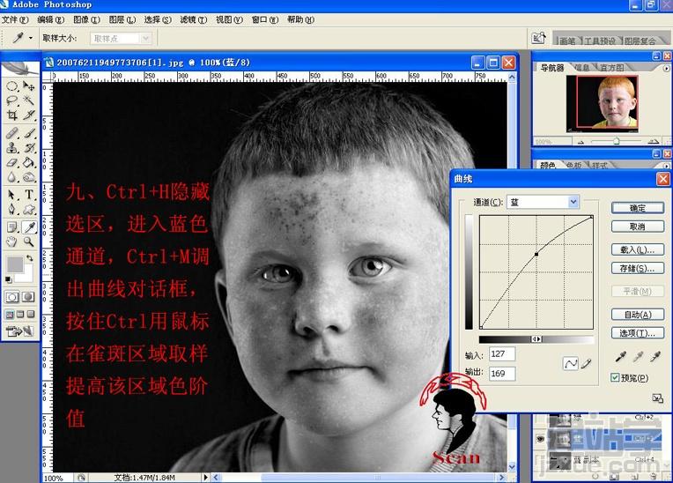
Task: Click the Load button in Curves
Action: [x=638, y=249]
